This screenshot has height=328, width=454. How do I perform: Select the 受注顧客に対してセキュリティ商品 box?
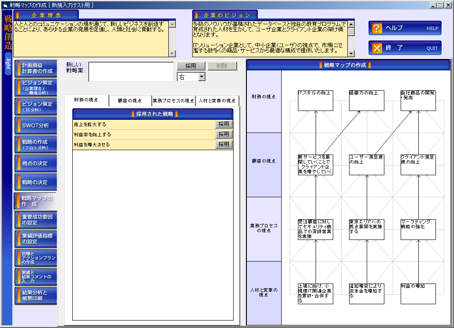coord(315,230)
